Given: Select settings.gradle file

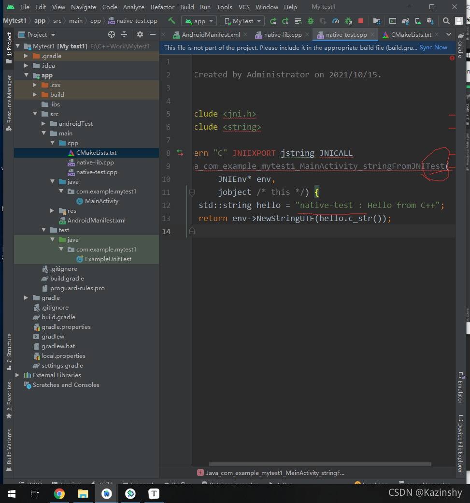Looking at the screenshot, I should [x=86, y=365].
